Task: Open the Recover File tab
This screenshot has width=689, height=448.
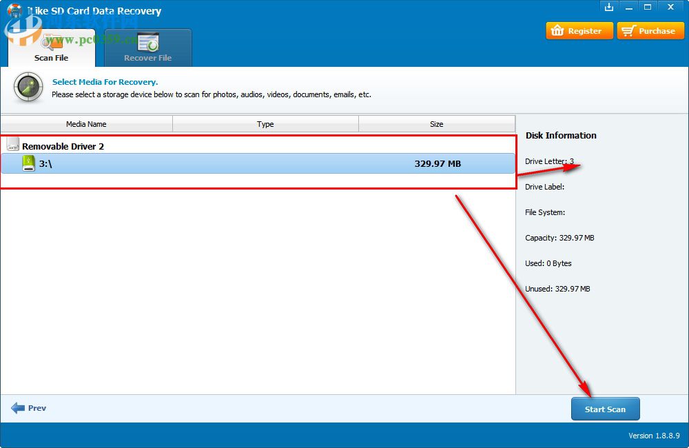Action: coord(147,48)
